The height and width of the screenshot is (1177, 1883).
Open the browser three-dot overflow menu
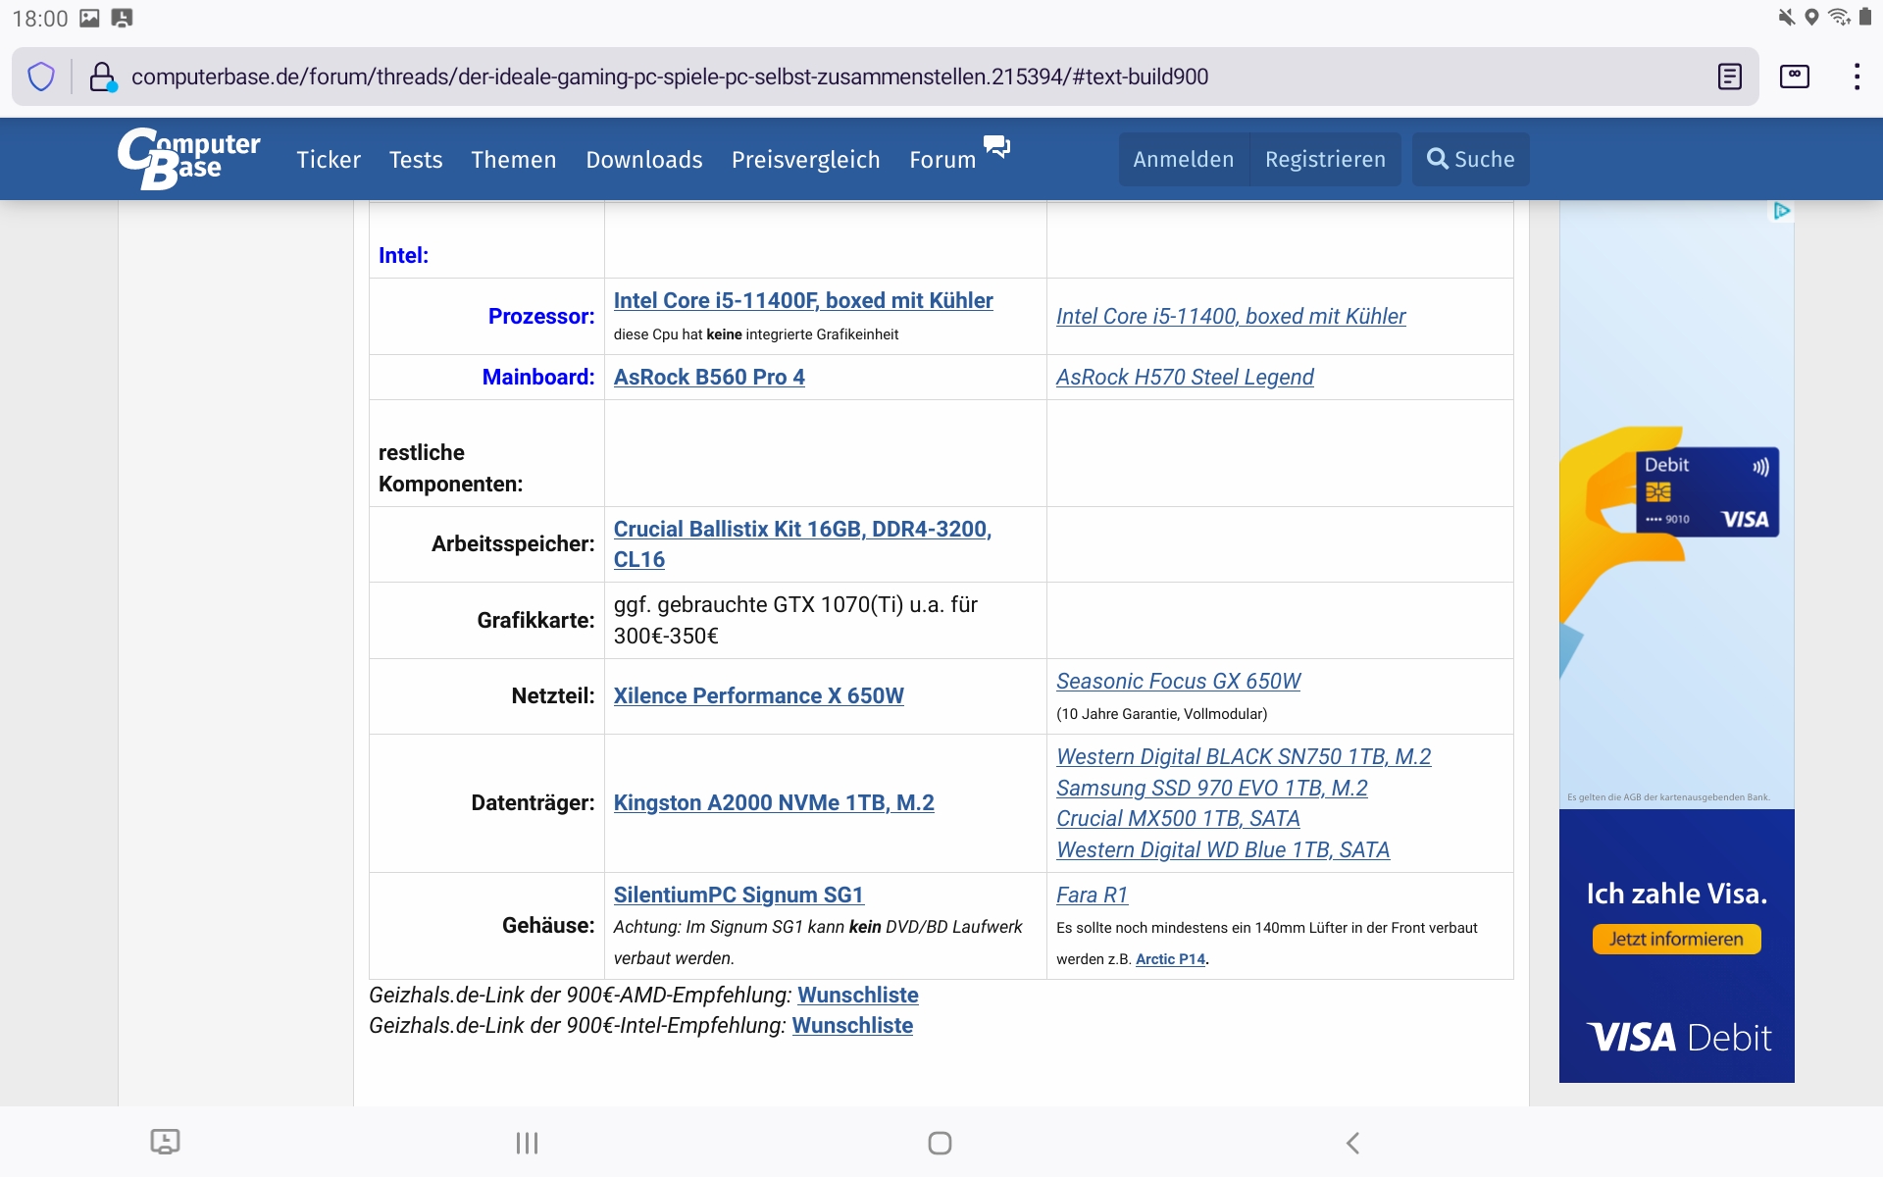[x=1857, y=76]
